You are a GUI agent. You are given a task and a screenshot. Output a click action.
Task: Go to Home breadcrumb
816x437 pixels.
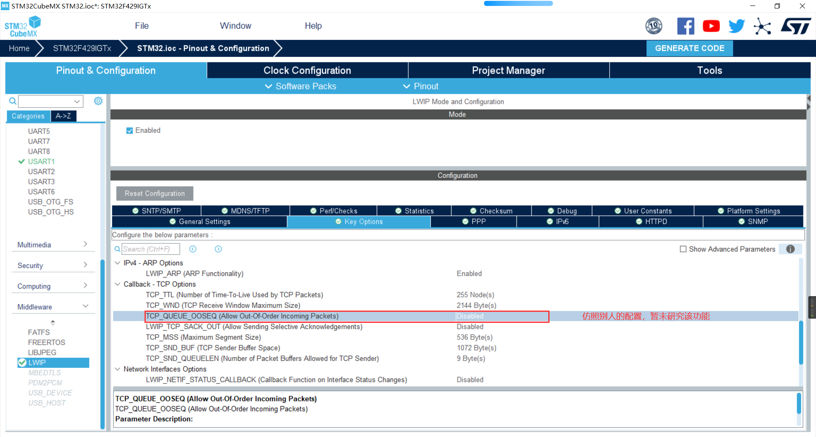(19, 48)
